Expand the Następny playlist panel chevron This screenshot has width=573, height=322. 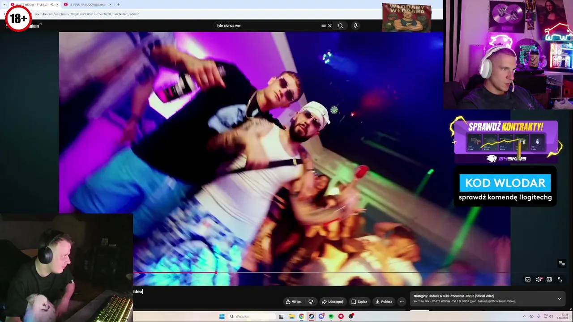pyautogui.click(x=559, y=298)
